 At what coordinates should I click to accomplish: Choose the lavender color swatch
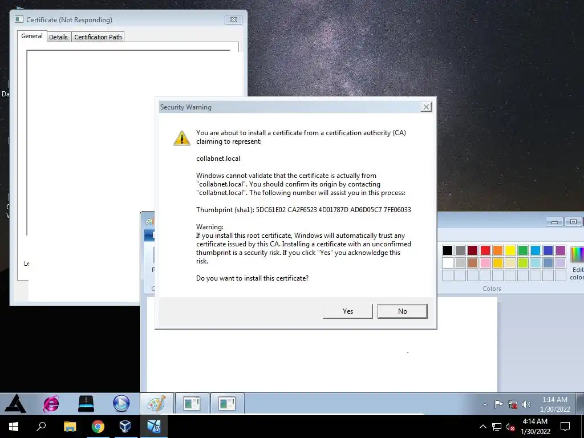click(x=561, y=263)
